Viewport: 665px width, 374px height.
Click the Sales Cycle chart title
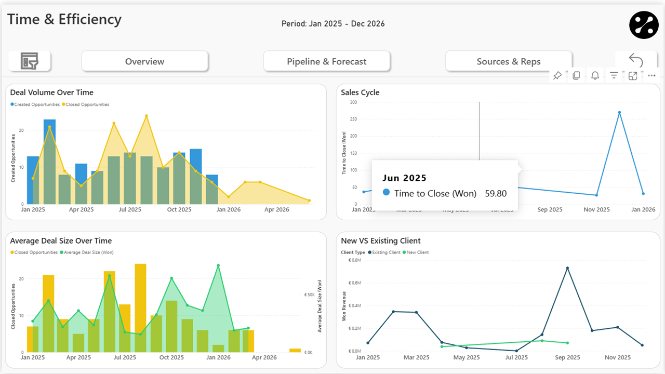[360, 92]
